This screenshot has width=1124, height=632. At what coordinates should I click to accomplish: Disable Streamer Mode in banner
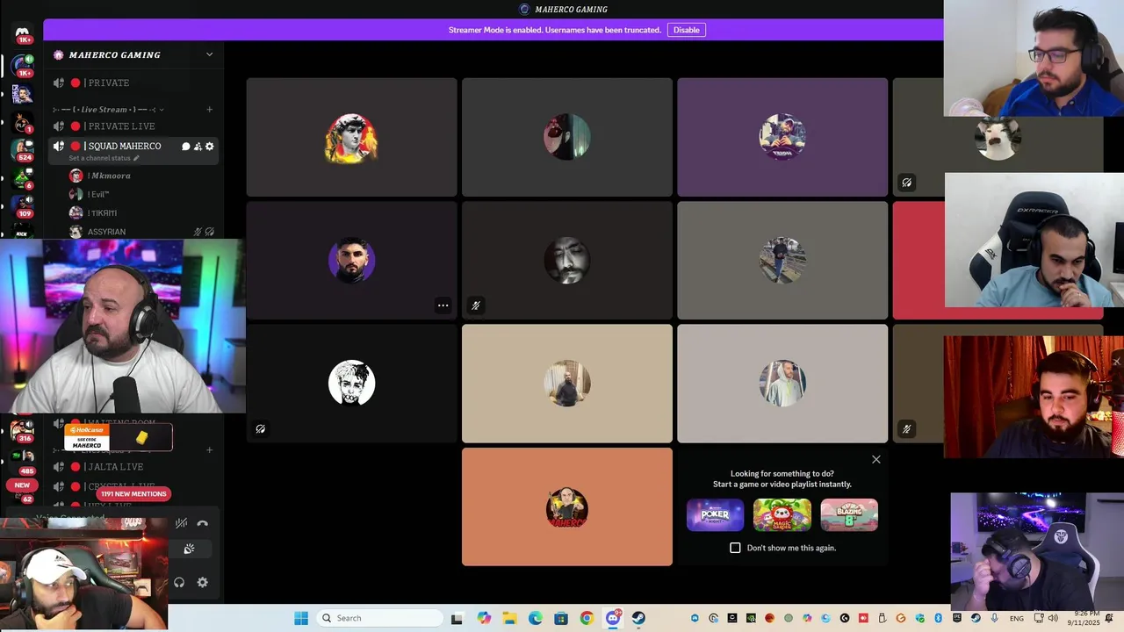tap(686, 30)
